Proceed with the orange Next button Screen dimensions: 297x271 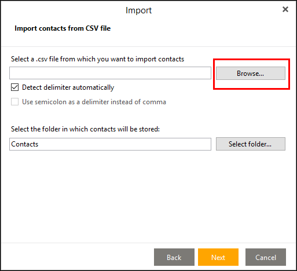tap(218, 257)
